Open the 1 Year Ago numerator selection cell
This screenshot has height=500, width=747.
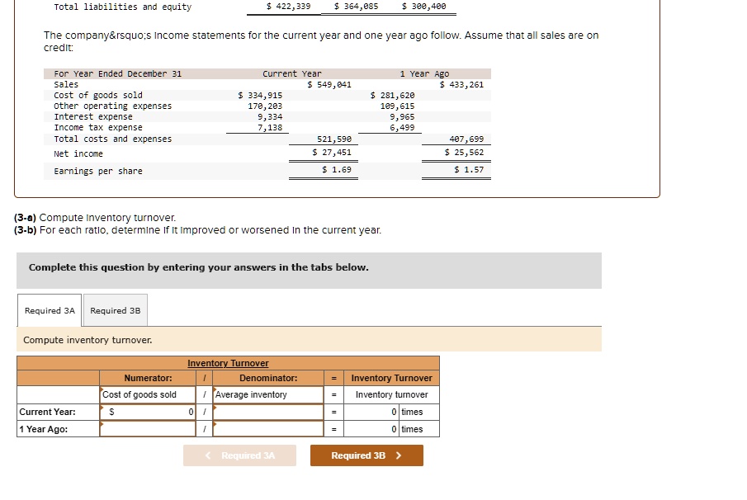coord(146,428)
